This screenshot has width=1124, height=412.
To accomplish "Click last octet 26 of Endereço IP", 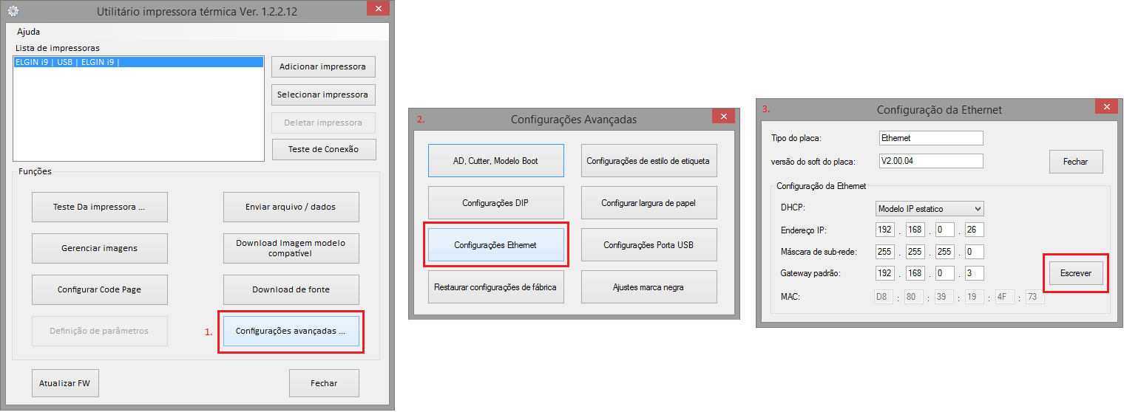I will (x=974, y=230).
